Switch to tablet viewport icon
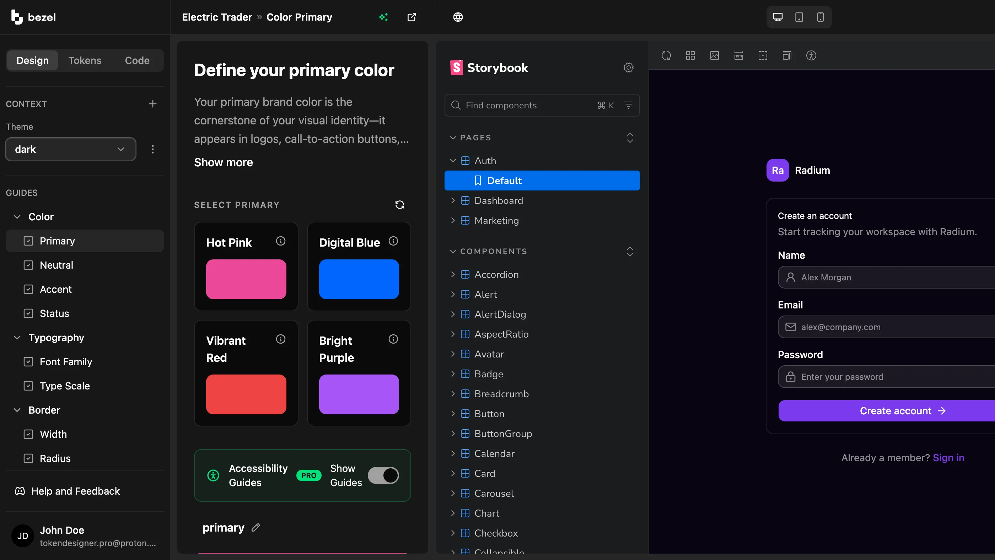Viewport: 995px width, 560px height. 799,17
